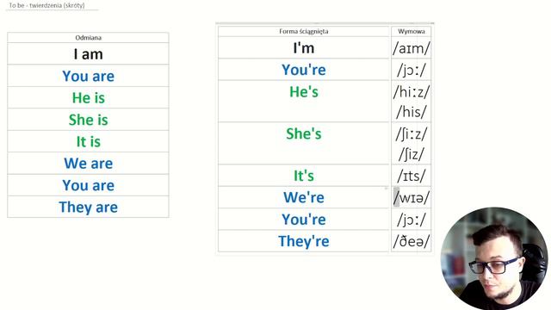
Task: Click the 'They are' cell
Action: [88, 207]
